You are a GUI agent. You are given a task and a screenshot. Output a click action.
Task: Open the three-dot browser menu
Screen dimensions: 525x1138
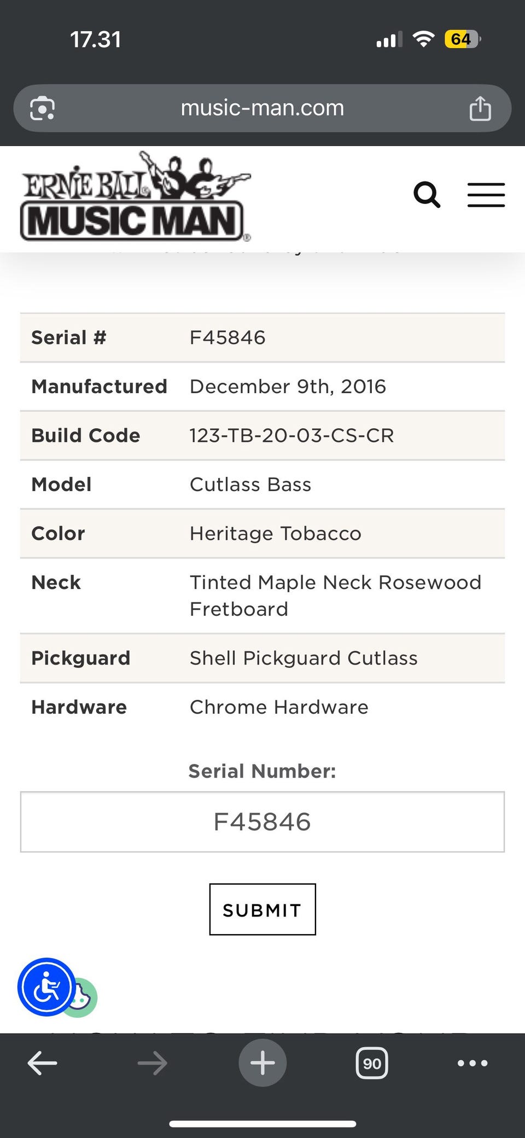(x=472, y=1063)
